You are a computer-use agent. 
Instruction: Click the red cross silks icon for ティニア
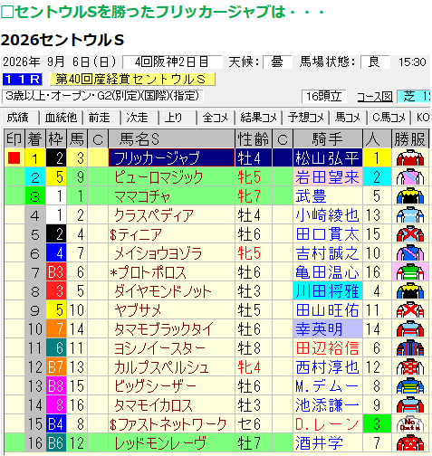click(409, 234)
